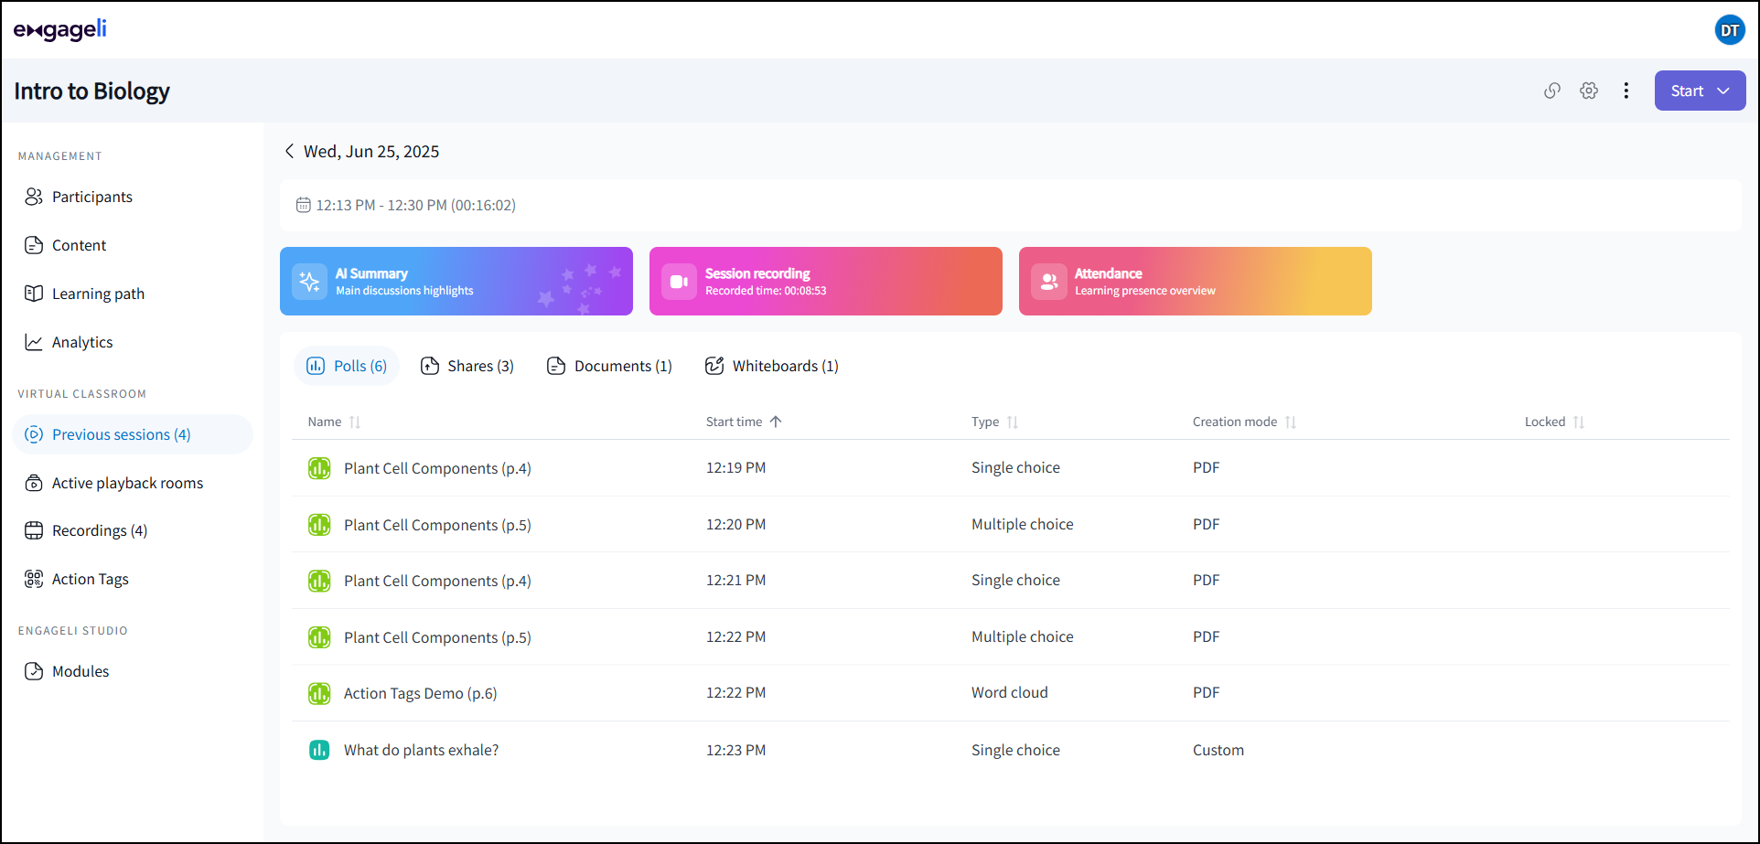Open the AI Summary card
This screenshot has width=1760, height=844.
tap(456, 281)
